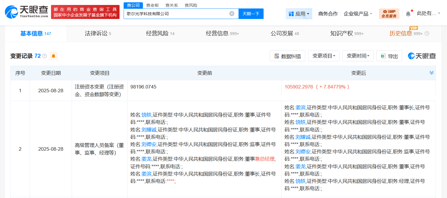Clear search box using the X icon
447x198 pixels.
click(232, 13)
